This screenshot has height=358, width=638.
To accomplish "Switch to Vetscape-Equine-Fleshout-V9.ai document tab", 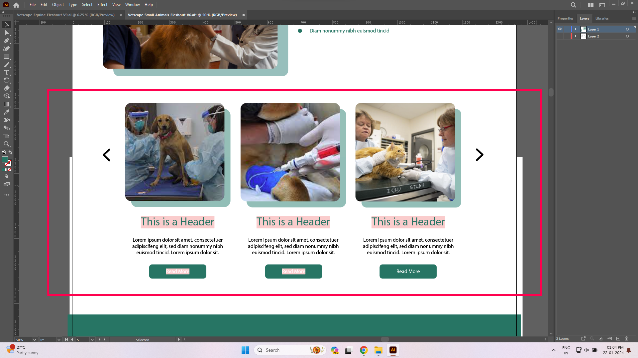I will tap(66, 15).
